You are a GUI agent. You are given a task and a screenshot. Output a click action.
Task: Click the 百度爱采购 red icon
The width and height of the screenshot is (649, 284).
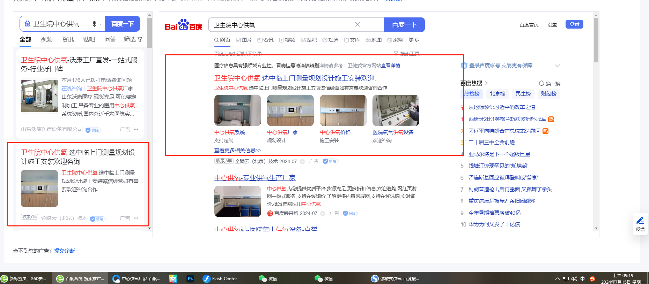pyautogui.click(x=270, y=213)
